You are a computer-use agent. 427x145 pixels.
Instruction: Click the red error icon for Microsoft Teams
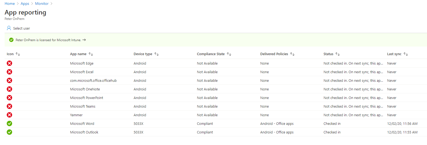9,106
